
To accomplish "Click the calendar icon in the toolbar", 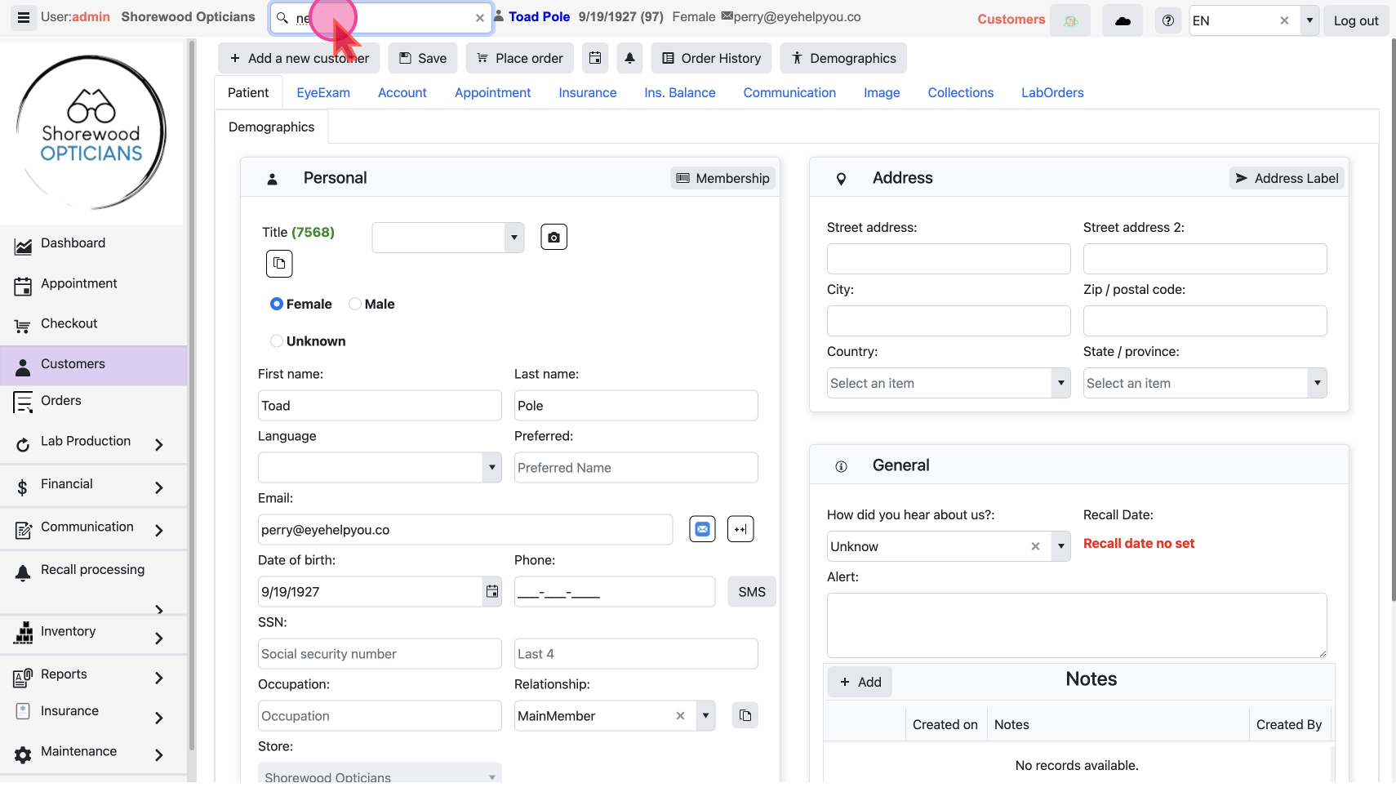I will tap(595, 58).
